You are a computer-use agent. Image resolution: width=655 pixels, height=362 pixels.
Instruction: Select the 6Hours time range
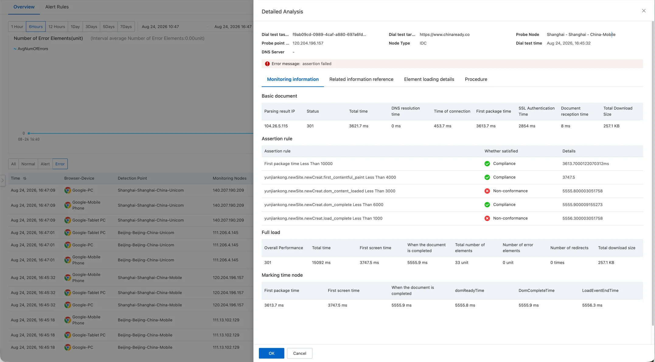click(36, 26)
